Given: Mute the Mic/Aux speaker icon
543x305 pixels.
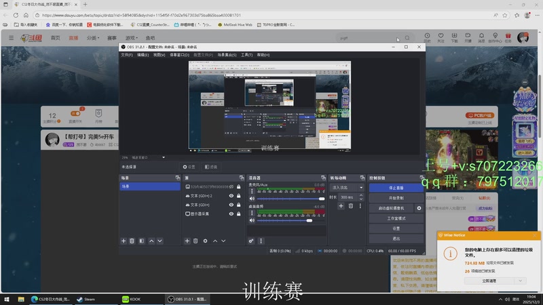Looking at the screenshot, I should [252, 199].
